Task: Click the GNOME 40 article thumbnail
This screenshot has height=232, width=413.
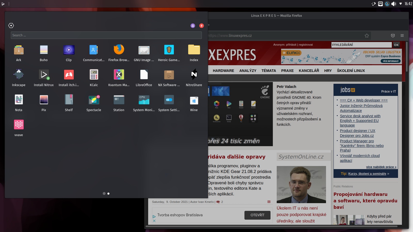Action: coord(240,114)
